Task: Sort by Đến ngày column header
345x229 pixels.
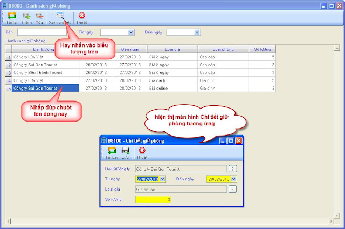Action: click(130, 49)
